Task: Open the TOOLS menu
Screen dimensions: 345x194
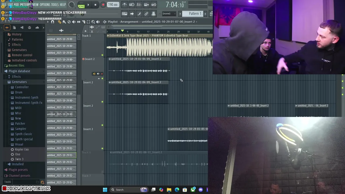Action: coord(55,5)
